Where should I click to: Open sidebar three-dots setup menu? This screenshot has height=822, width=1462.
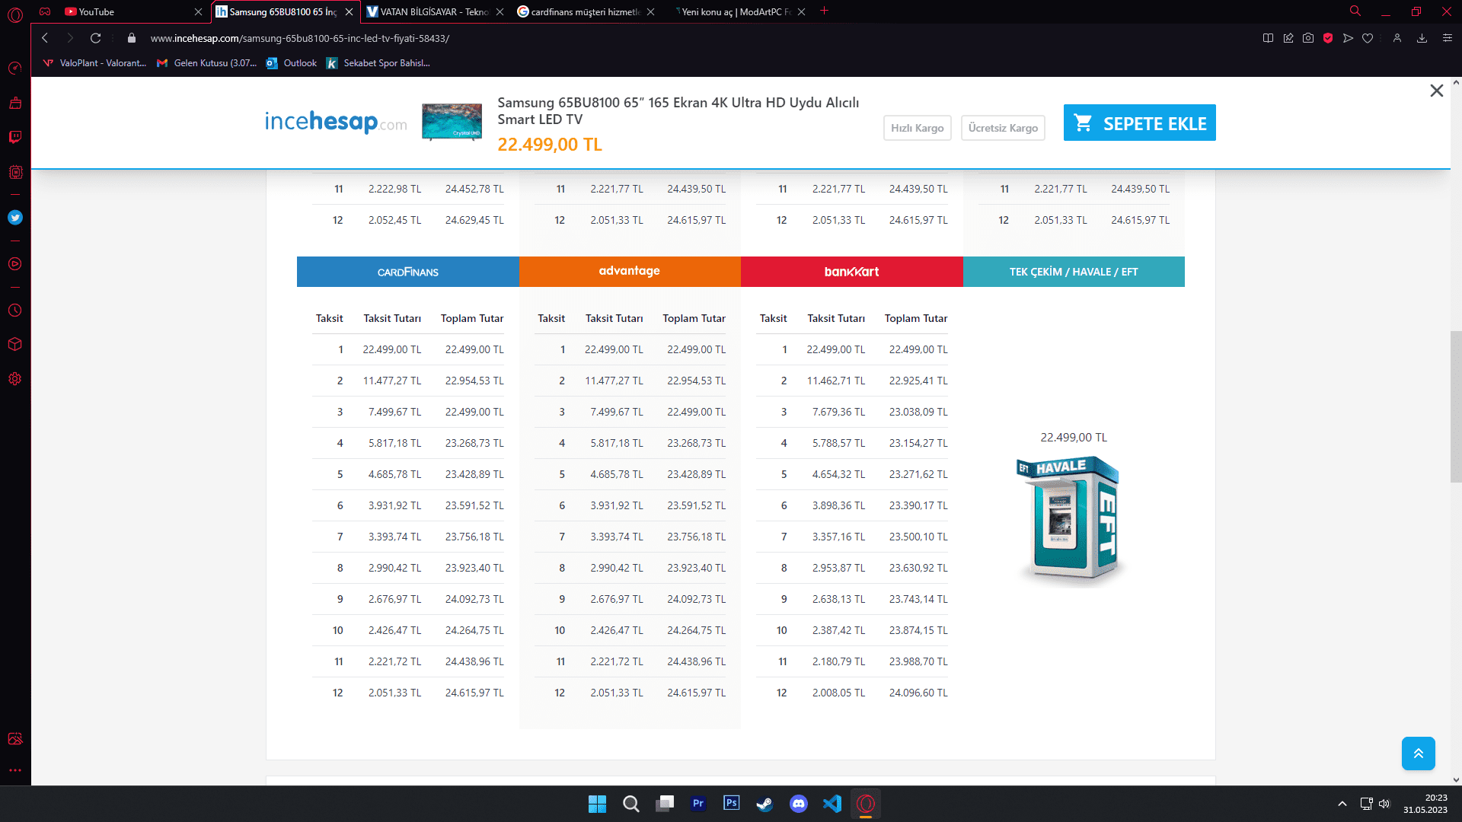(x=15, y=770)
